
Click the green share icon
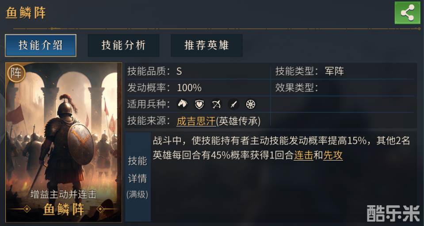pyautogui.click(x=407, y=13)
